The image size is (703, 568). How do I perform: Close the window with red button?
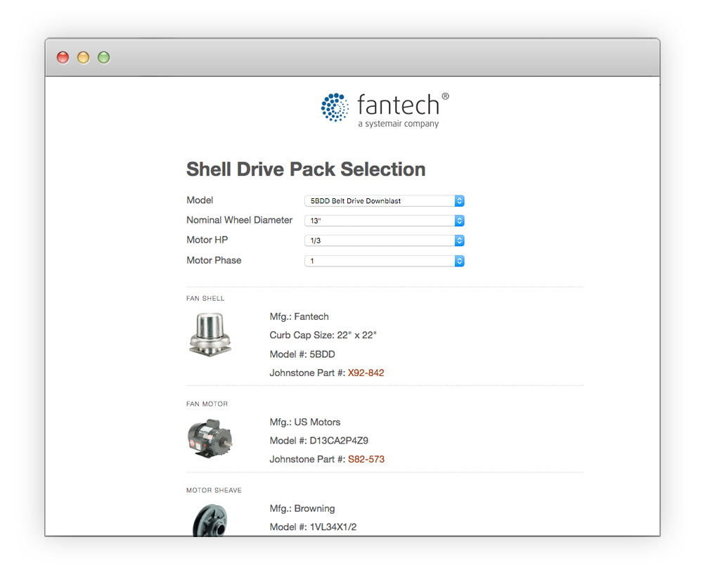63,58
